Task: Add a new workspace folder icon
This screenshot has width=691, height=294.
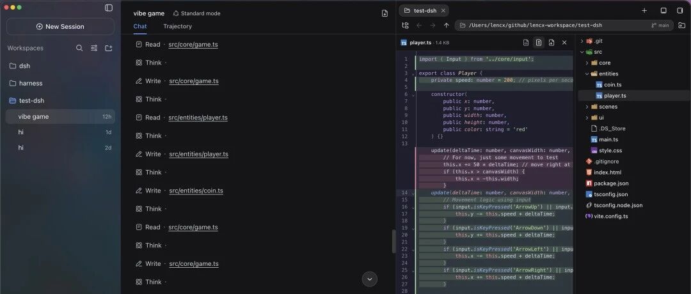Action: pos(108,48)
